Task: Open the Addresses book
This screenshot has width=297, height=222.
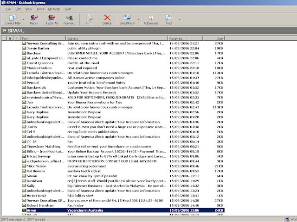Action: coord(151,19)
